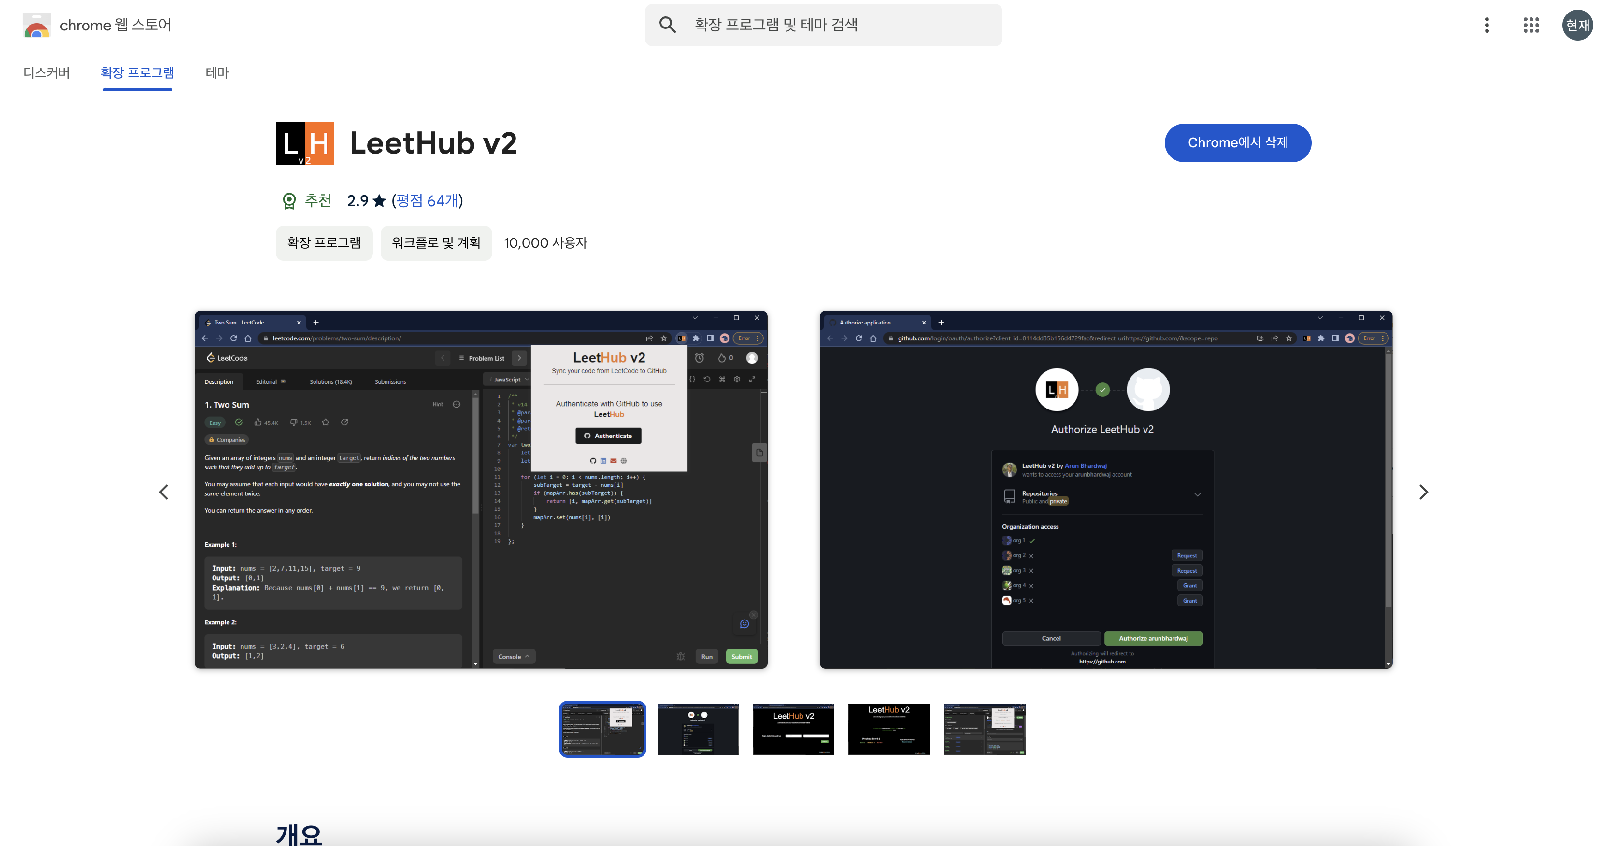Click the LeetHub v2 extension logo
Viewport: 1602px width, 846px height.
point(305,143)
